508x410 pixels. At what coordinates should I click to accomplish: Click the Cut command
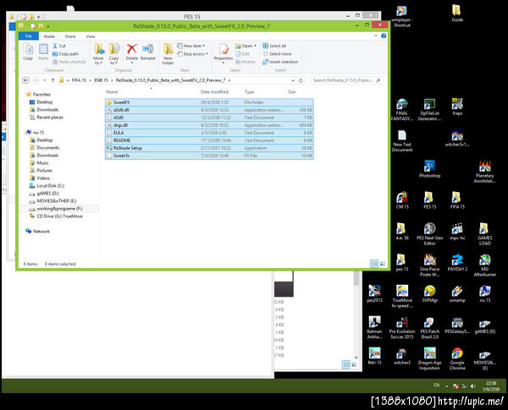[x=59, y=46]
